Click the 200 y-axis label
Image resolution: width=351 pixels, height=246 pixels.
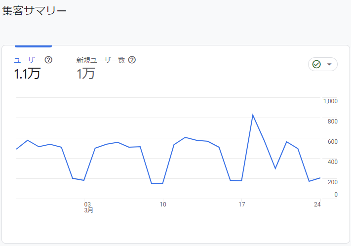point(332,182)
